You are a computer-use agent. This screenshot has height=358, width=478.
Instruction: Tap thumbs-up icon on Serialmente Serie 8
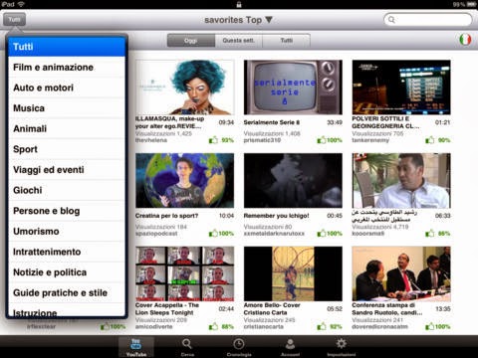pyautogui.click(x=322, y=140)
